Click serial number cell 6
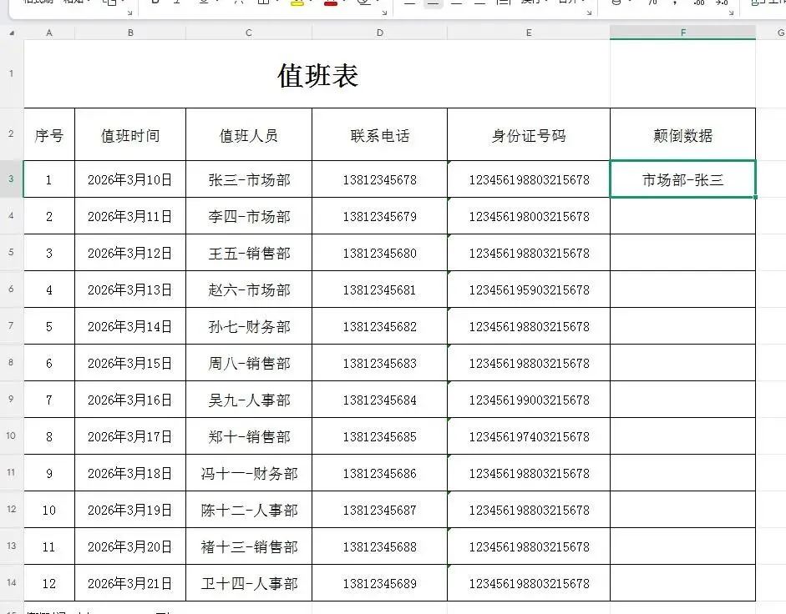Image resolution: width=786 pixels, height=614 pixels. tap(49, 363)
